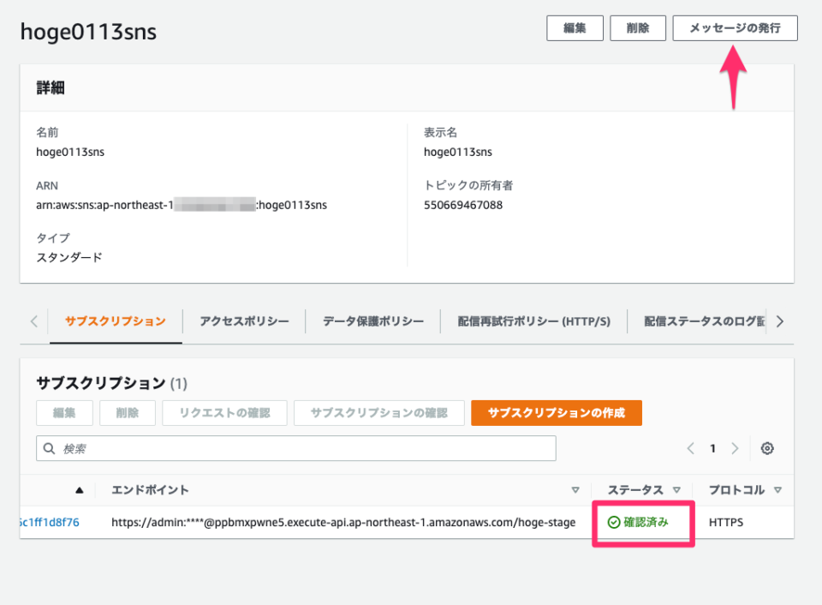This screenshot has width=822, height=605.
Task: Open the プロトコル column dropdown
Action: [777, 489]
